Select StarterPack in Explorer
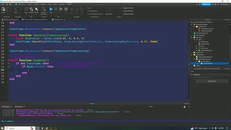 pos(200,53)
